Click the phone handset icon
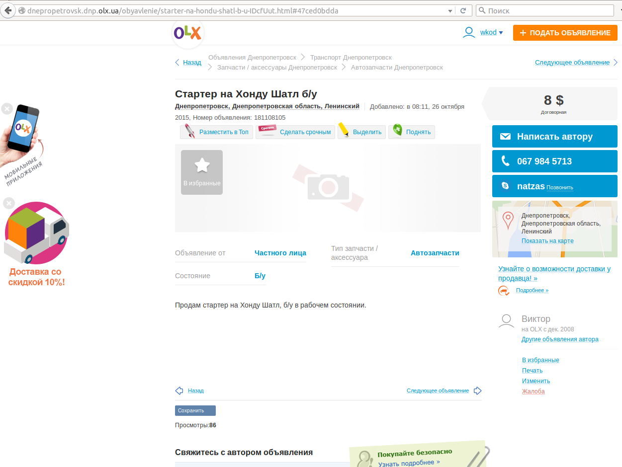The width and height of the screenshot is (622, 467). pos(506,161)
